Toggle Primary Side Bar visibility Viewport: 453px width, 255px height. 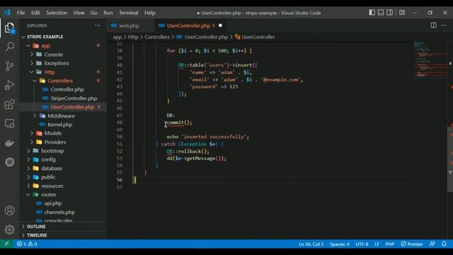tap(372, 13)
